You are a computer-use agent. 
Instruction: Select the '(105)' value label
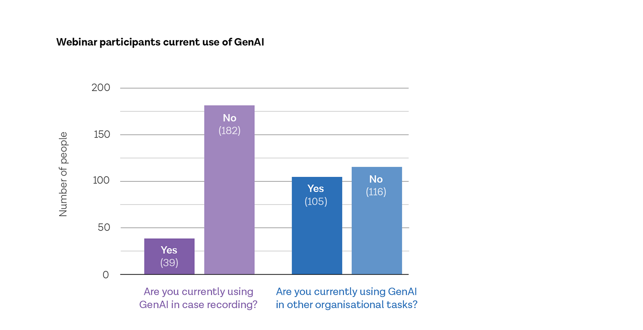(x=316, y=202)
